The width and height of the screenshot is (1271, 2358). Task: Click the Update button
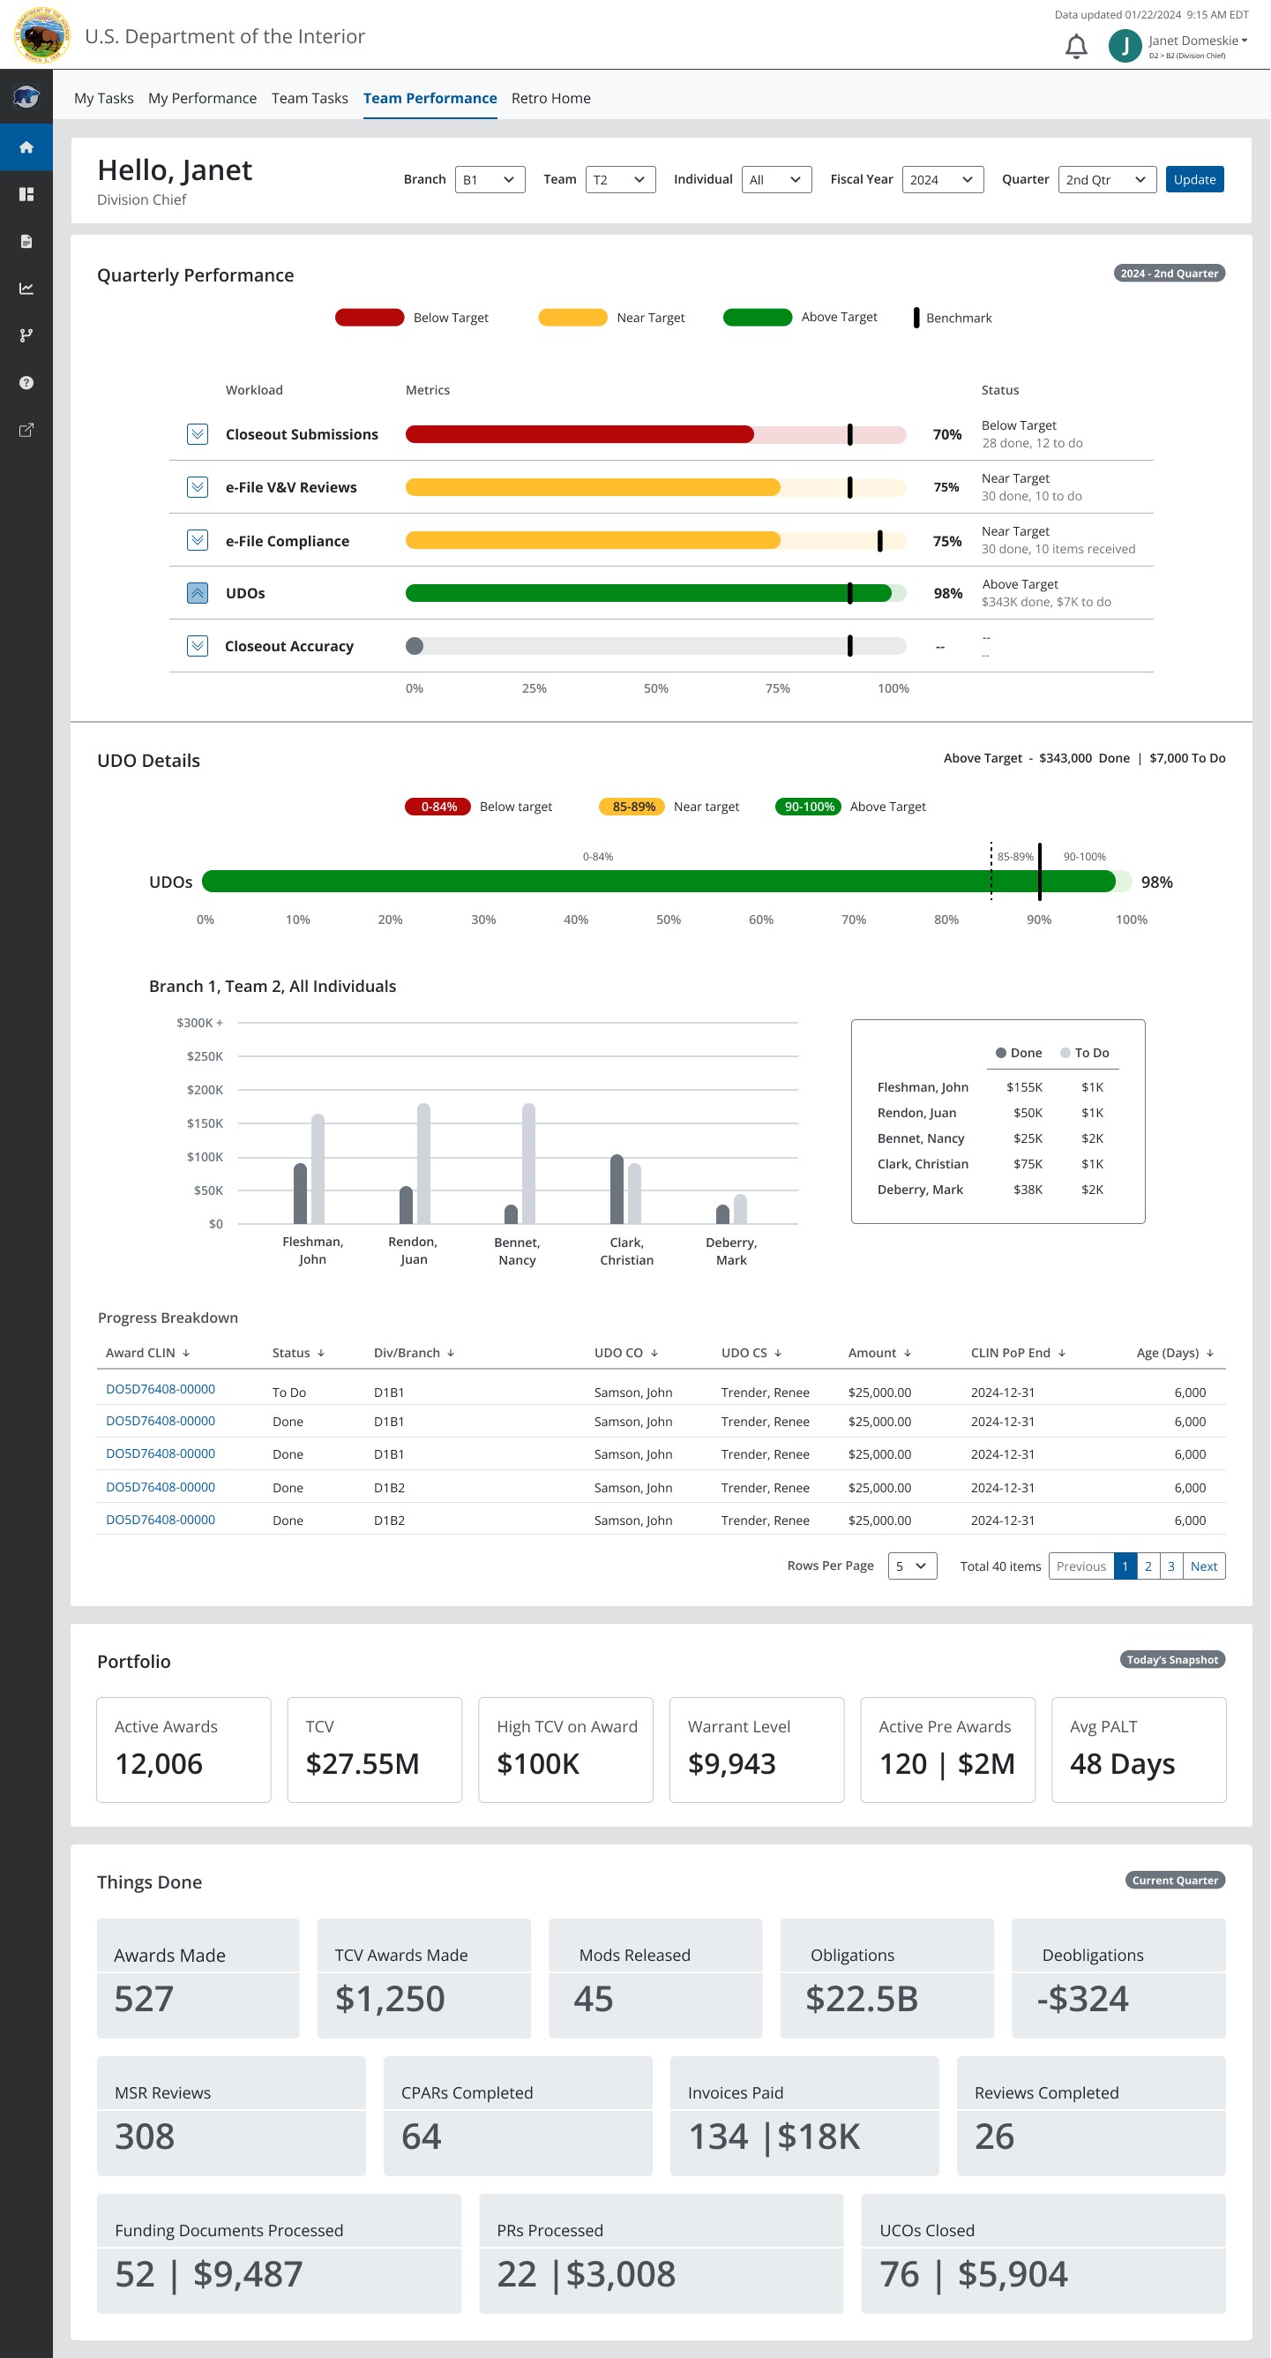[1196, 179]
